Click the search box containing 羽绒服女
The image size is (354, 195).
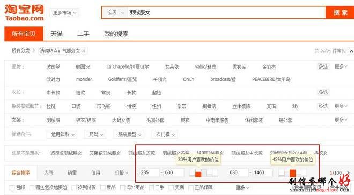[x=226, y=13]
